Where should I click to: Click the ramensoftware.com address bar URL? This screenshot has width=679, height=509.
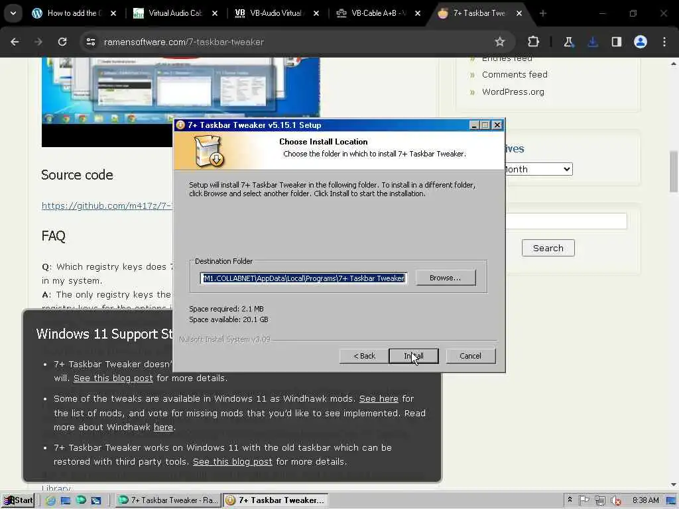click(184, 42)
